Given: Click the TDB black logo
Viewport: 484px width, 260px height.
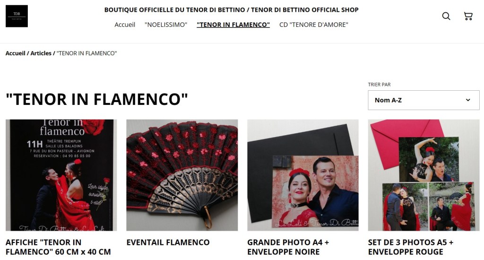Looking at the screenshot, I should 17,16.
